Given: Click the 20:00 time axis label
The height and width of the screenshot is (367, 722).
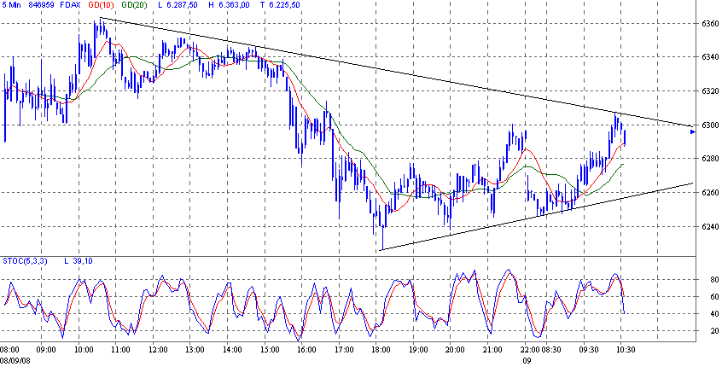Looking at the screenshot, I should click(456, 350).
